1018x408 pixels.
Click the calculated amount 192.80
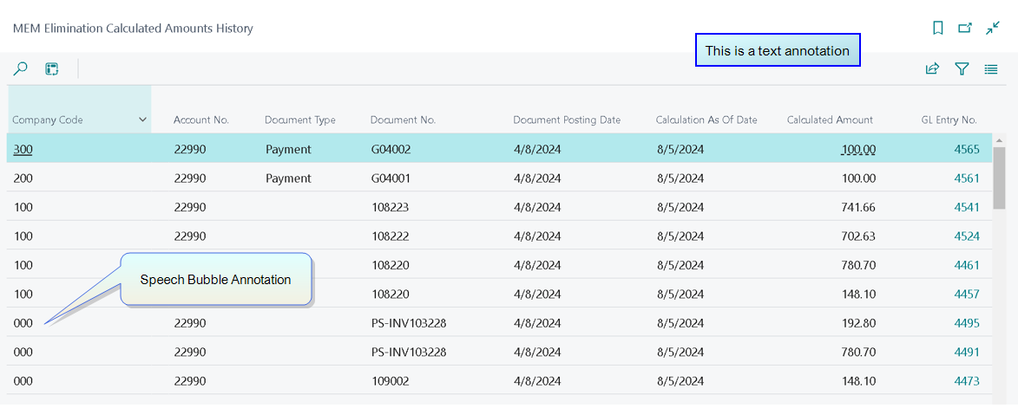pyautogui.click(x=858, y=323)
